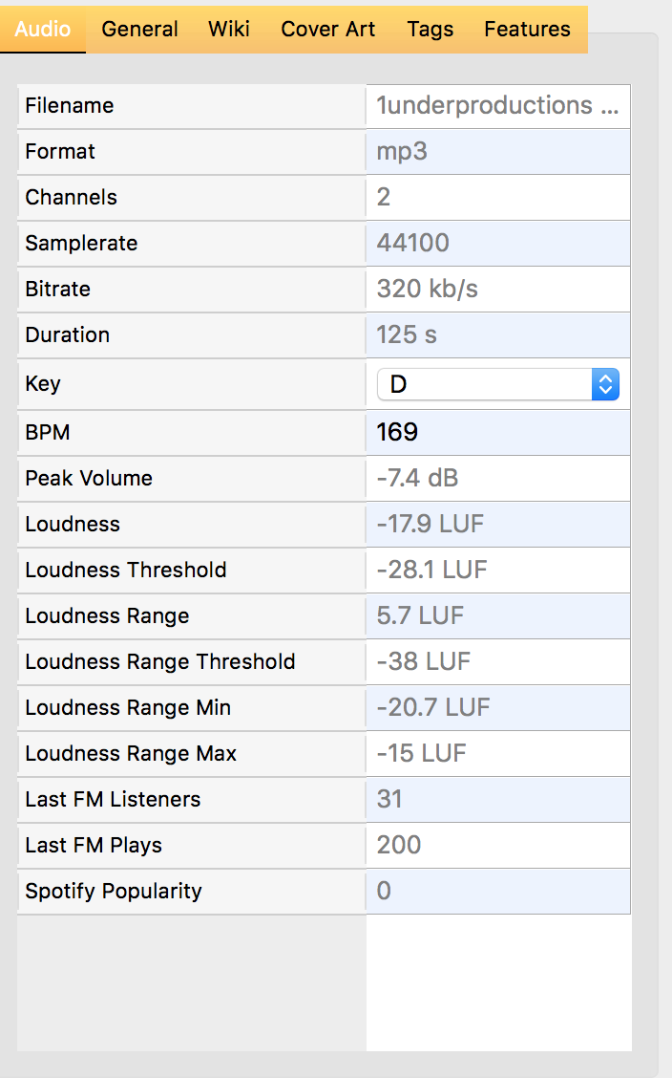672x1078 pixels.
Task: Click the Bitrate 320 kb/s cell
Action: [498, 290]
